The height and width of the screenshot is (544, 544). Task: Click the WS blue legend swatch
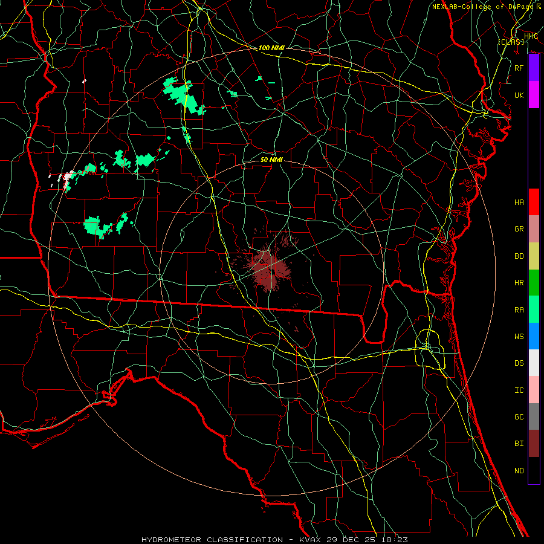coord(534,336)
